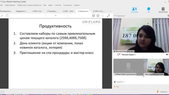Open the Вид menu
Screen dimensions: 169x95
[x=45, y=5]
